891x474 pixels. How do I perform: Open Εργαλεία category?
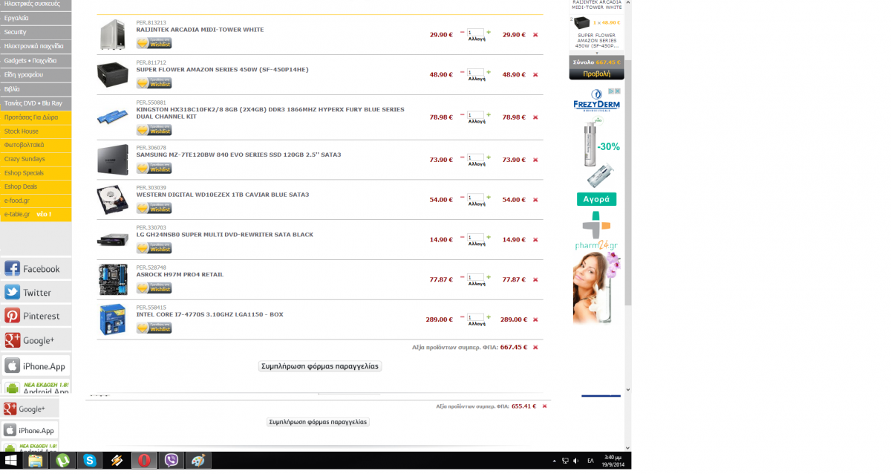coord(36,19)
